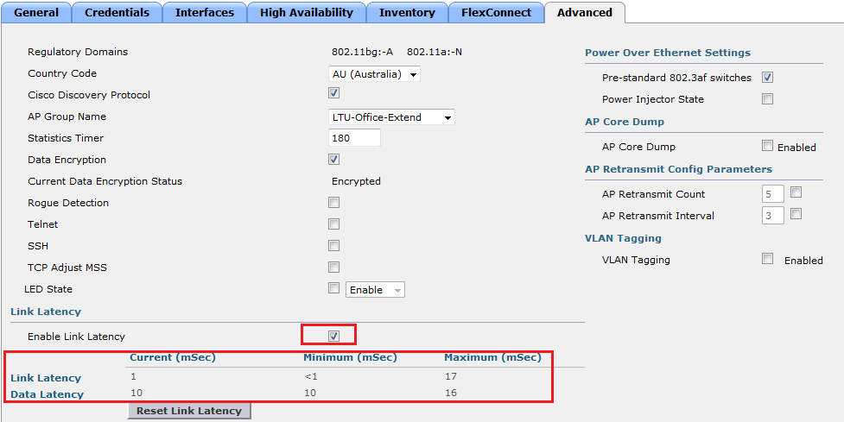The image size is (844, 422).
Task: Go to the Interfaces tab
Action: [x=204, y=13]
